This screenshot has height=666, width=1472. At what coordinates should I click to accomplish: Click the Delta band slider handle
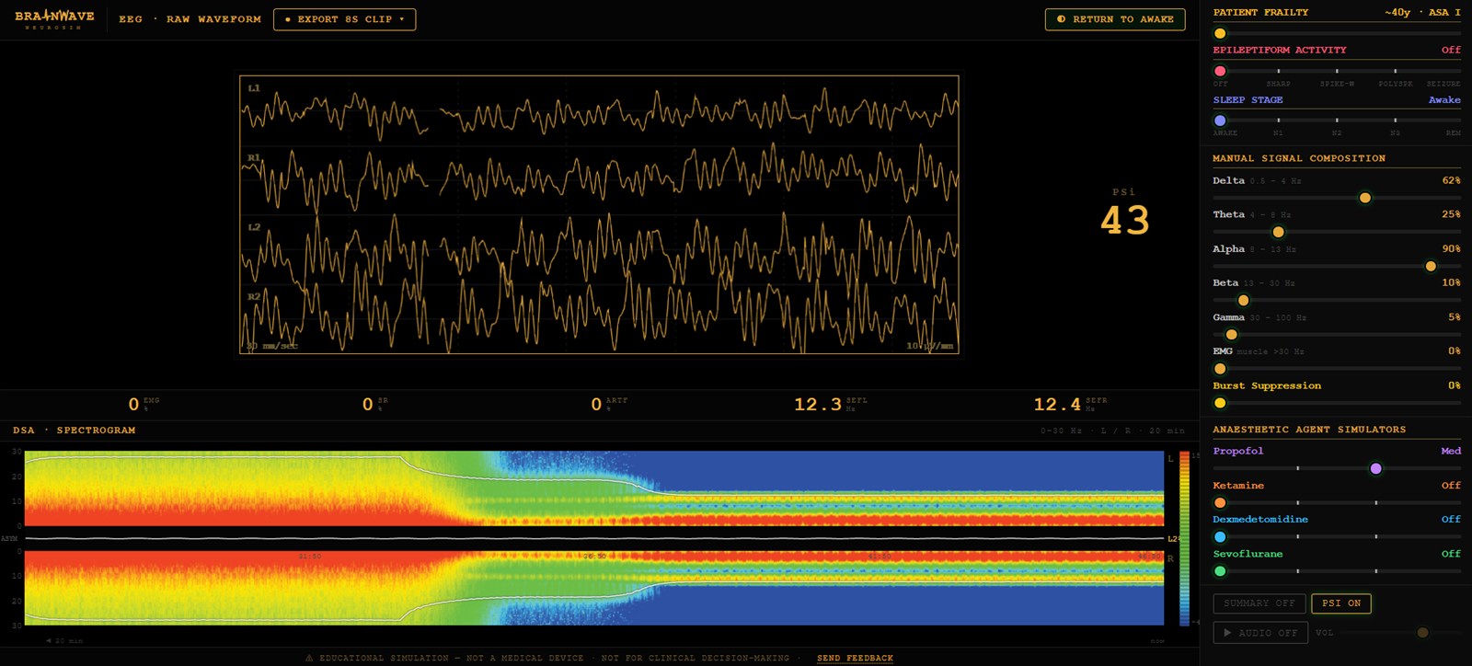click(1365, 198)
